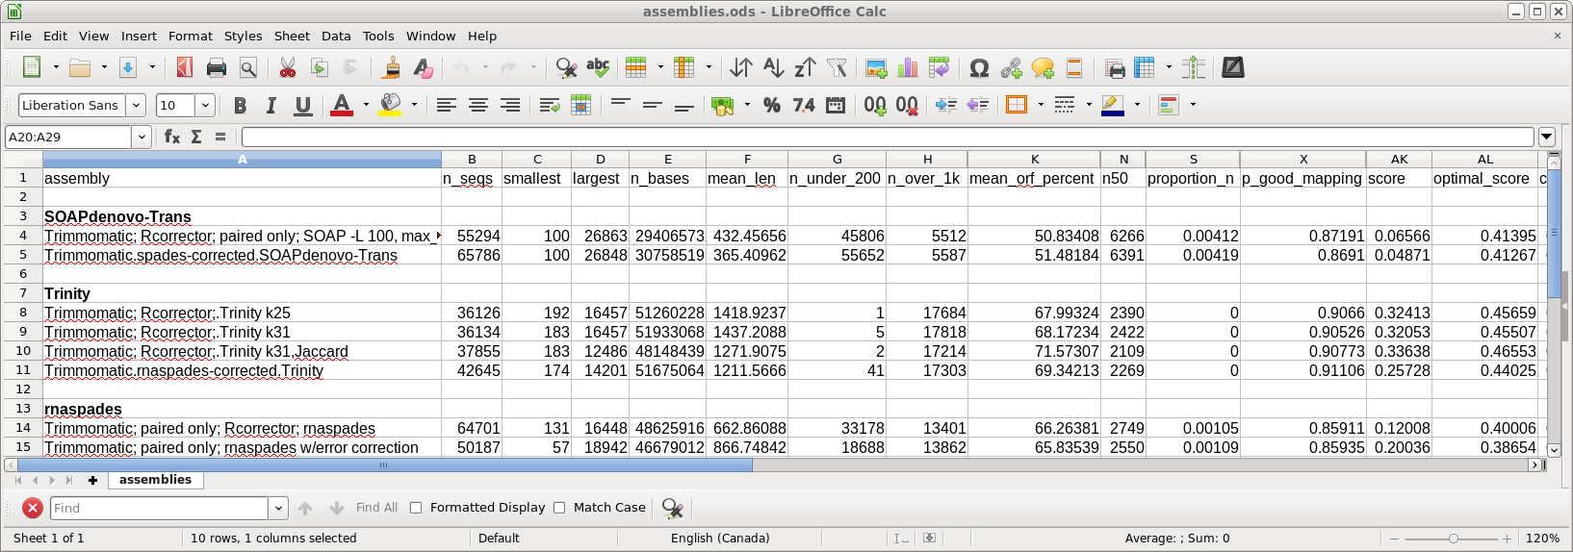The image size is (1573, 552).
Task: Open the Insert Chart tool
Action: (908, 67)
